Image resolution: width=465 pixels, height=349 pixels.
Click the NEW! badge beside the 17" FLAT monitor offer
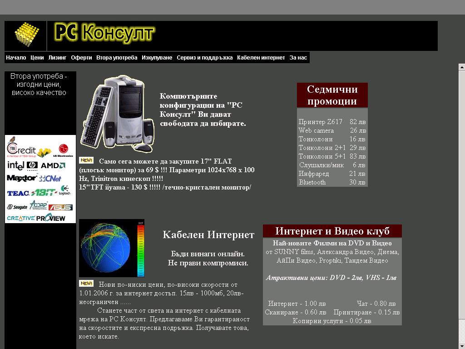(86, 160)
